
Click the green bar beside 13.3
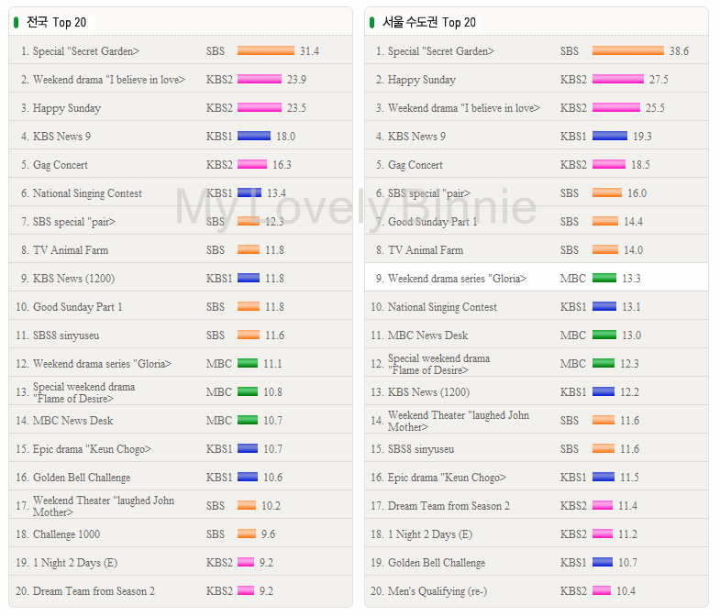(x=604, y=278)
